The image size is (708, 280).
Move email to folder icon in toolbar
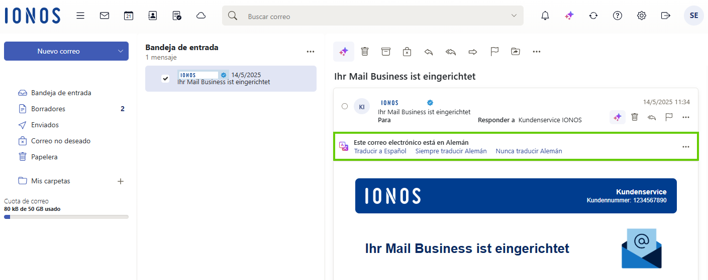click(516, 52)
